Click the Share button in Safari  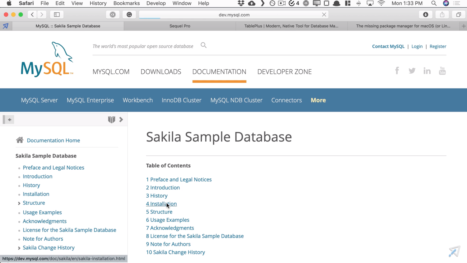pos(442,14)
